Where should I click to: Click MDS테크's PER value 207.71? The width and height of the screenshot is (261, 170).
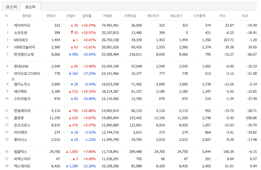(229, 40)
